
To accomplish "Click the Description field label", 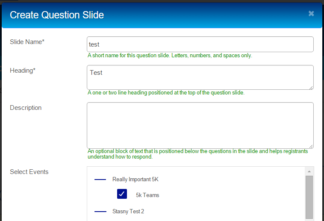I will (x=26, y=108).
